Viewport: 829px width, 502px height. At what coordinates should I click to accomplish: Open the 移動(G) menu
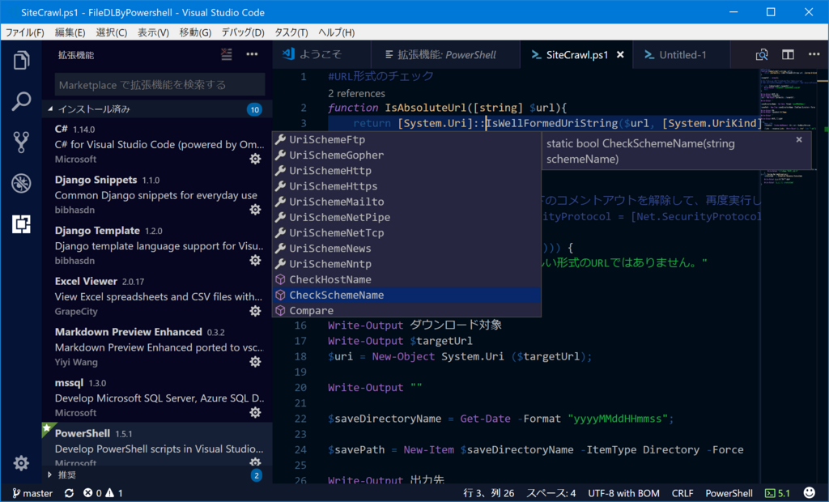point(195,32)
